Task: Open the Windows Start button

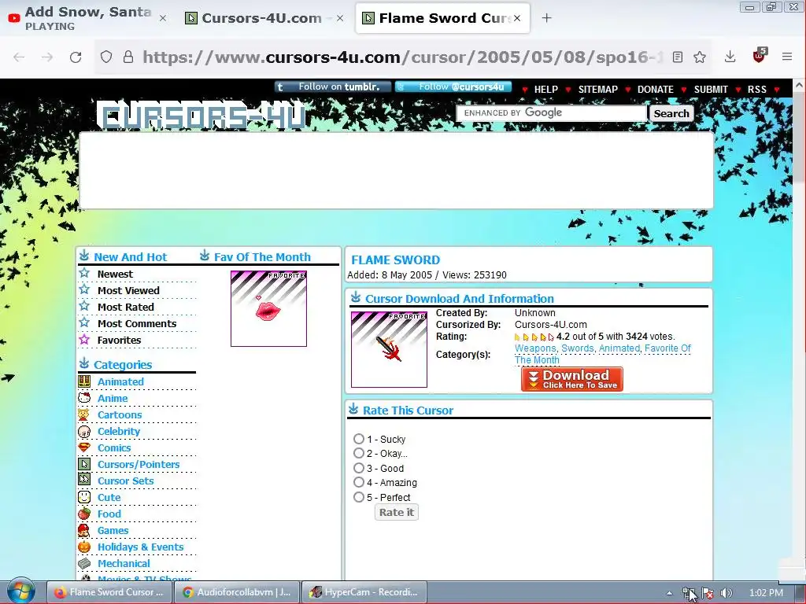Action: (20, 591)
